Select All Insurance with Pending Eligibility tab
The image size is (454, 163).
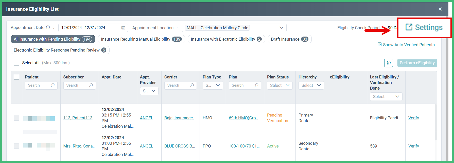pyautogui.click(x=53, y=39)
